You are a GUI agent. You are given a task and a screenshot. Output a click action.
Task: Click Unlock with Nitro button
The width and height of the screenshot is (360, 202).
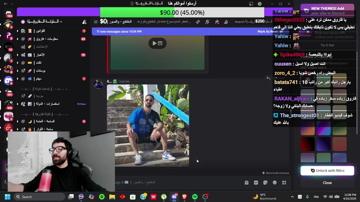327,171
